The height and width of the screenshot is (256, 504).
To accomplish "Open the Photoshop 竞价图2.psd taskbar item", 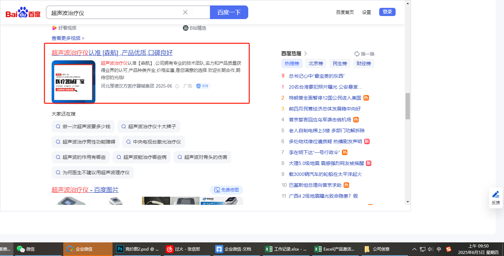I will 137,249.
